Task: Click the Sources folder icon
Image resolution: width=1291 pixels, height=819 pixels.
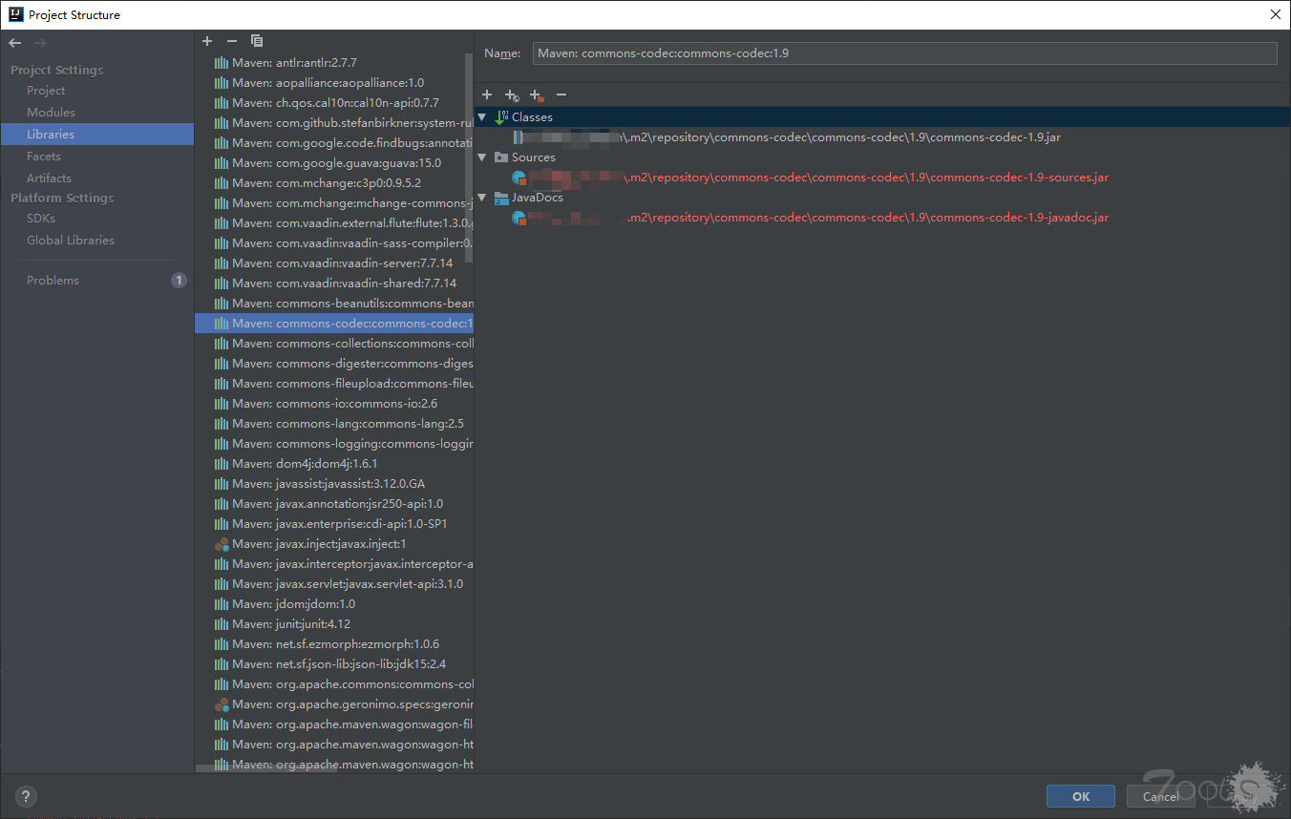Action: 501,157
